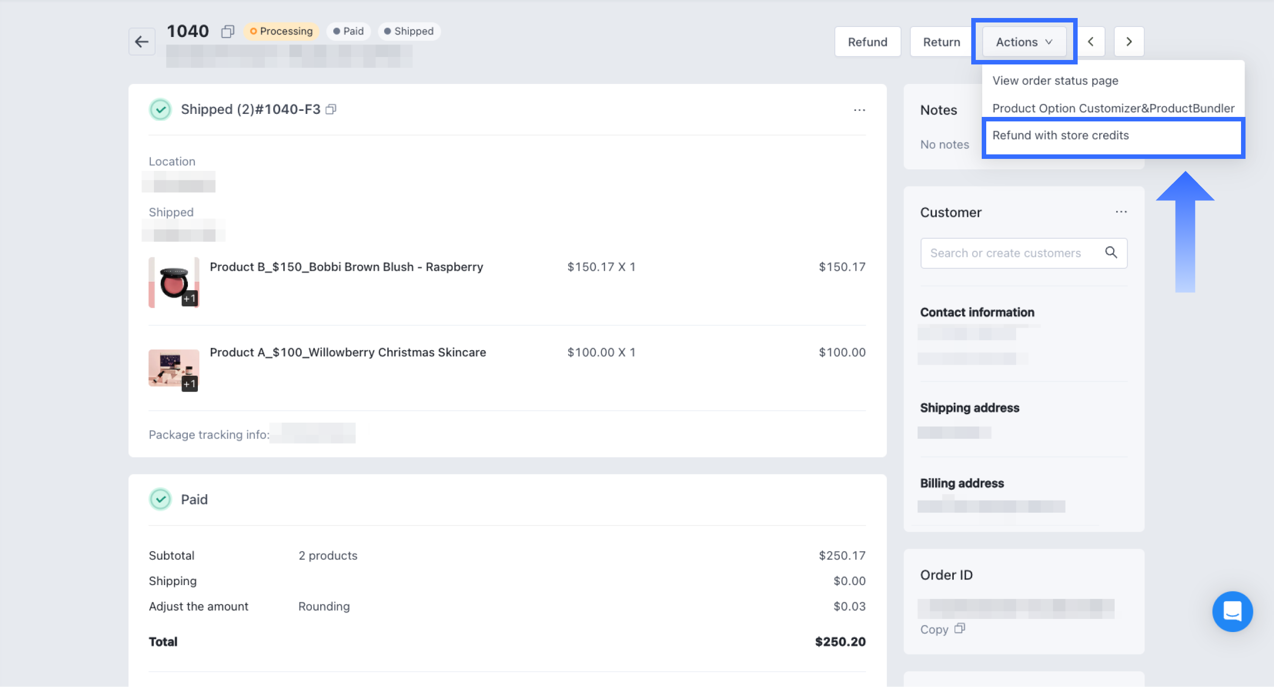Open the Customer card three-dot menu
Image resolution: width=1274 pixels, height=687 pixels.
pyautogui.click(x=1121, y=212)
